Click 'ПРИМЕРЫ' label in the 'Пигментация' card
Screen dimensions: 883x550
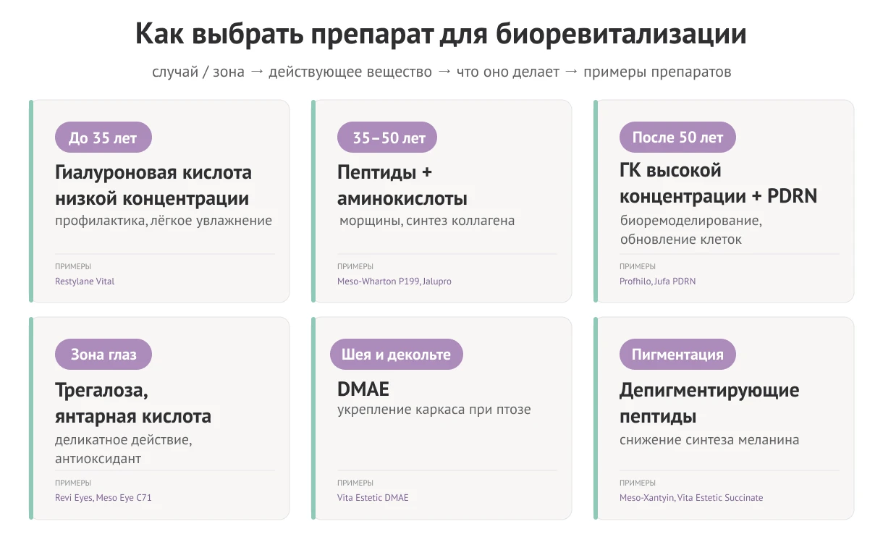point(638,483)
